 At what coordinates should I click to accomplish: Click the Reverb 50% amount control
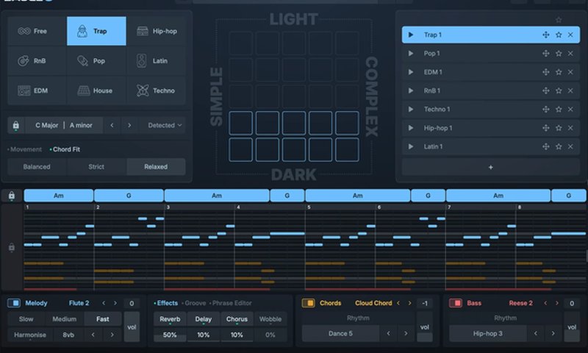pyautogui.click(x=170, y=335)
